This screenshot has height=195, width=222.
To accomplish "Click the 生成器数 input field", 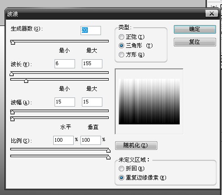I will pyautogui.click(x=91, y=31).
